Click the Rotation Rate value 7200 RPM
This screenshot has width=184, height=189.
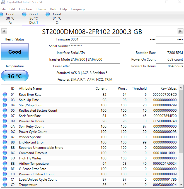click(x=170, y=53)
